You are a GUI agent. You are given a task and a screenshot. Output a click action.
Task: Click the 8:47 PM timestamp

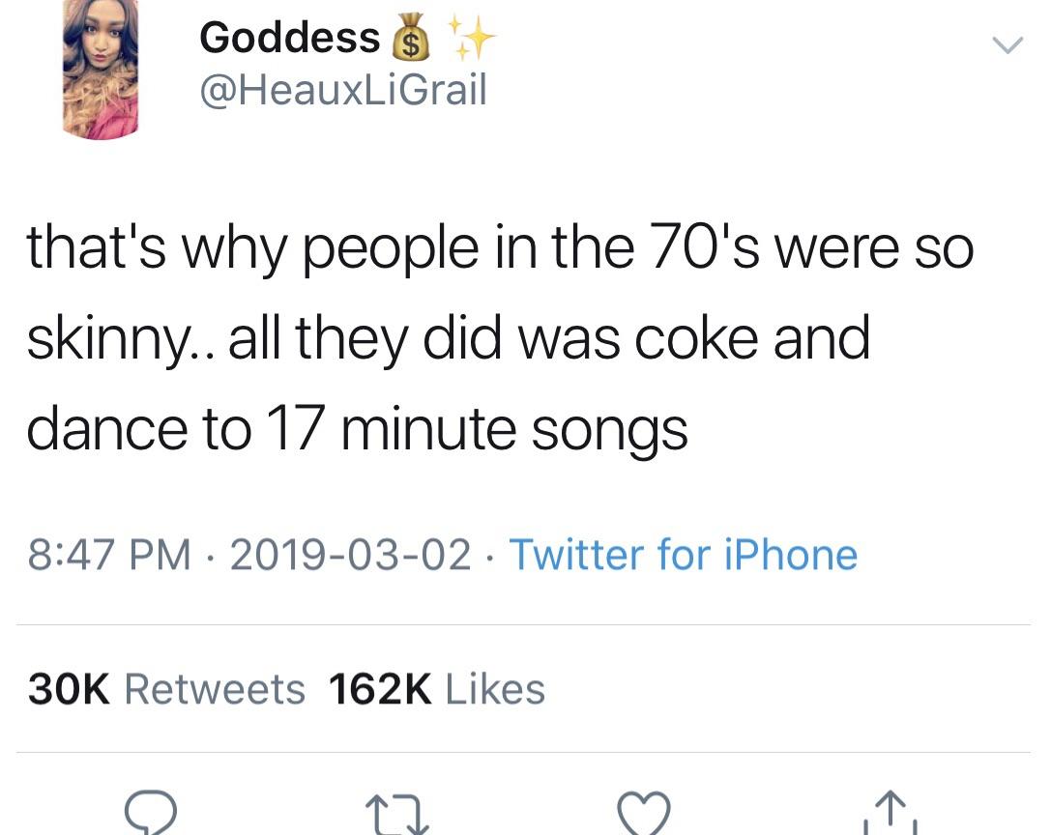click(x=108, y=555)
